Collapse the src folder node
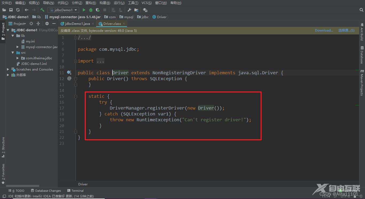Viewport: 365px width, 199px height. [x=13, y=53]
